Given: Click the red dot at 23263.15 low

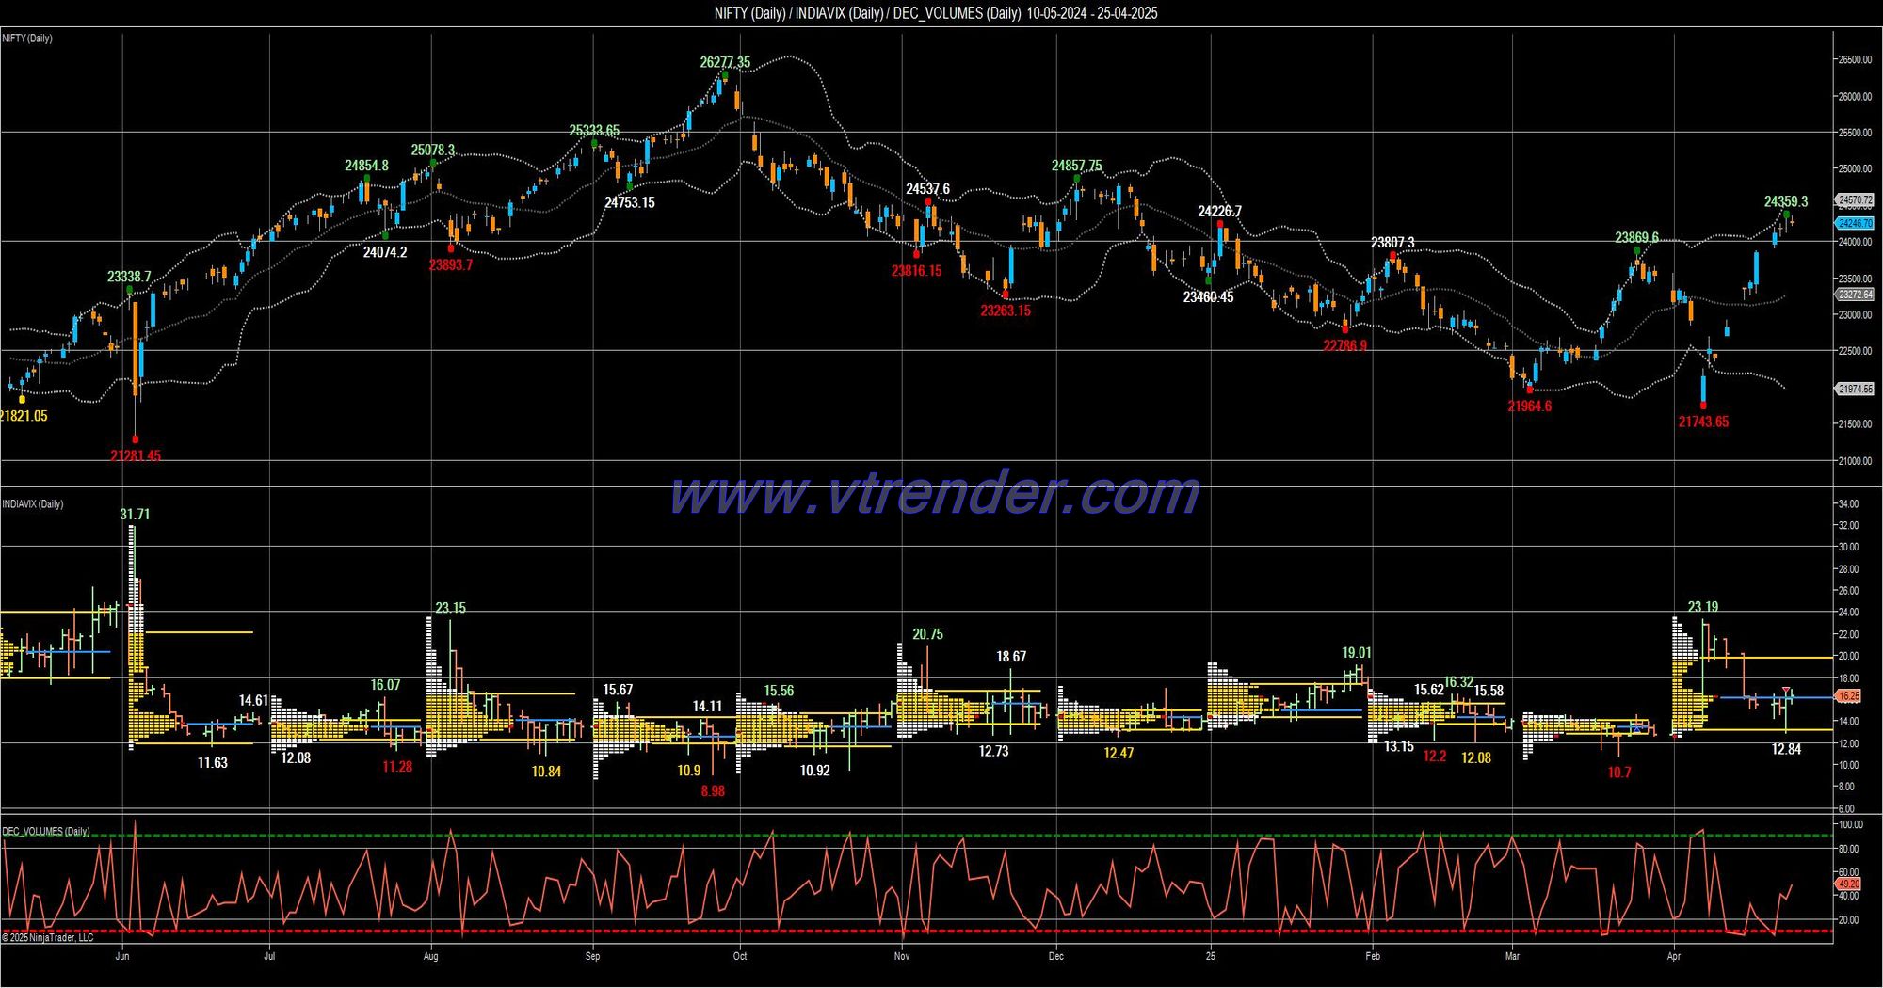Looking at the screenshot, I should pos(1006,295).
